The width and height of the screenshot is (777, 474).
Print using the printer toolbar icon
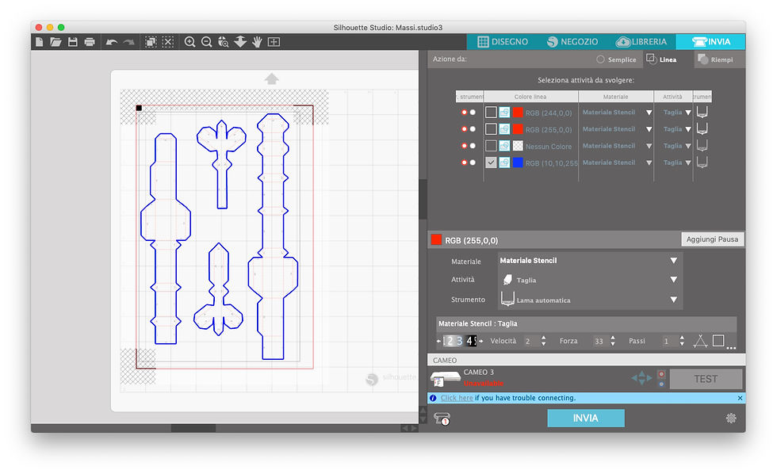point(89,42)
